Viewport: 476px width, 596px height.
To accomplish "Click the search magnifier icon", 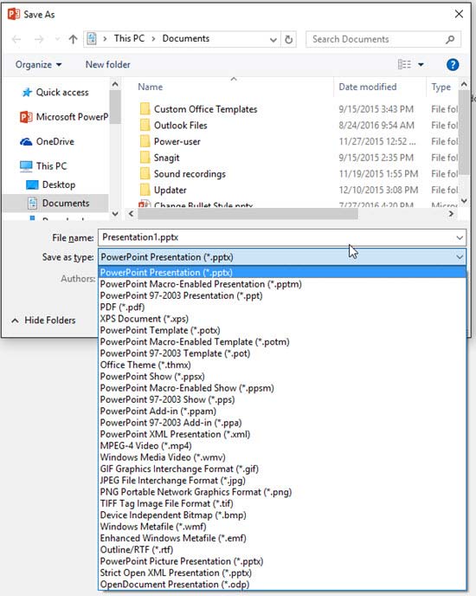I will [x=450, y=39].
